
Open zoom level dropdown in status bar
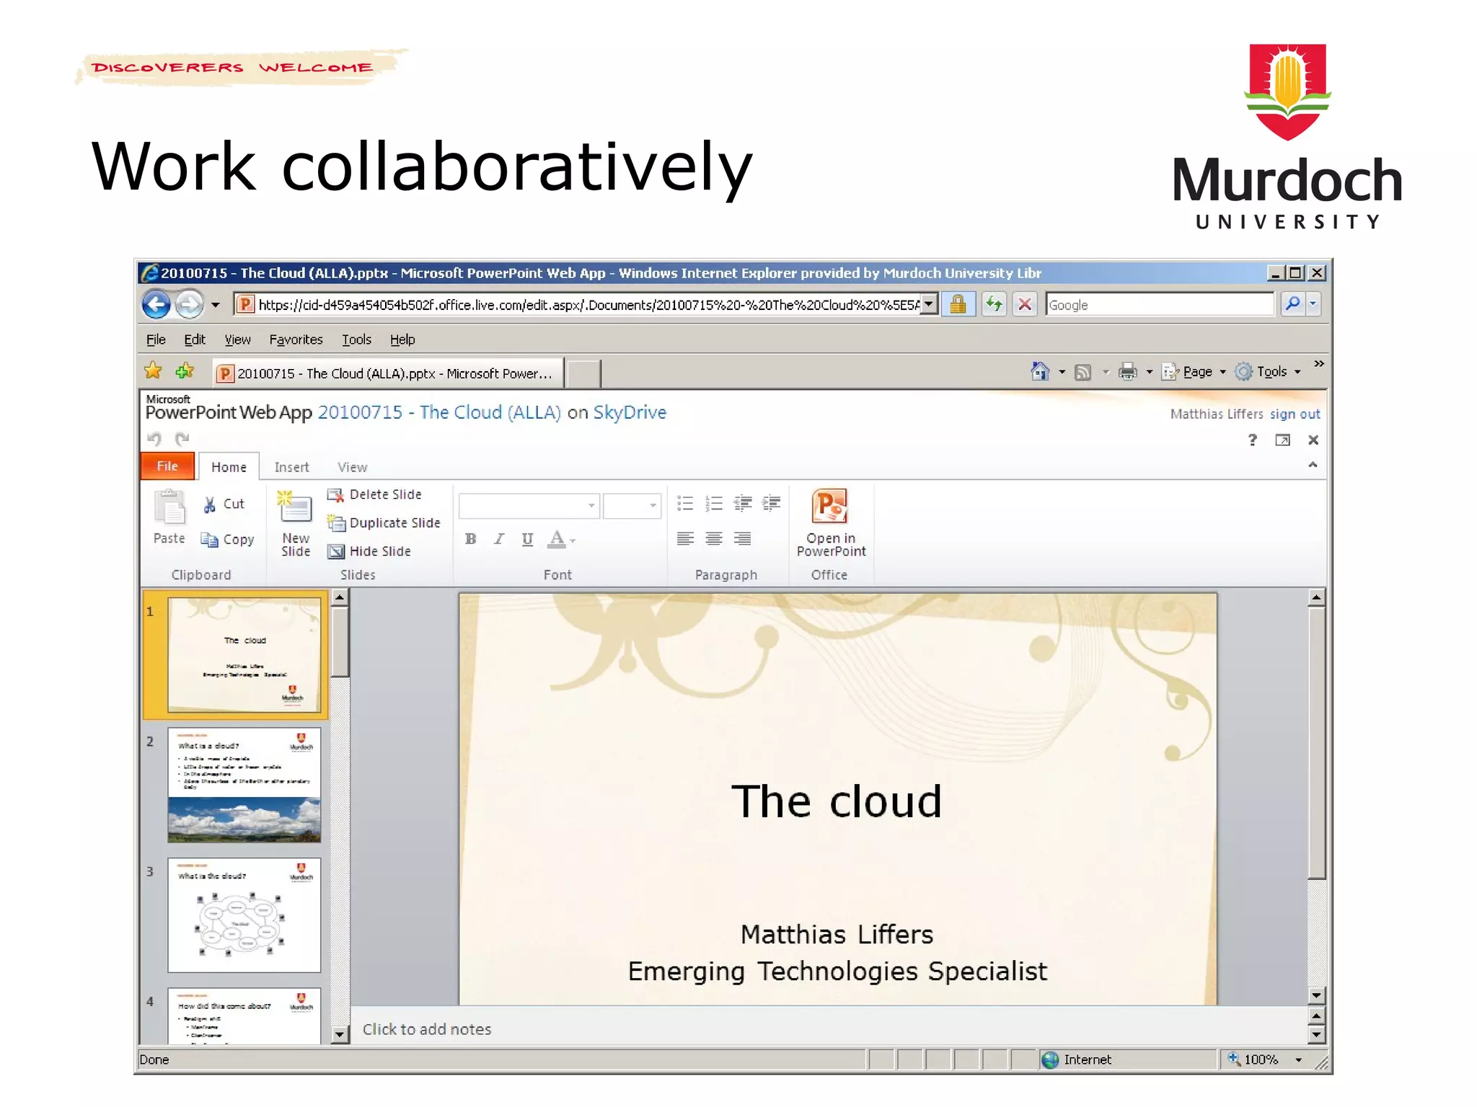(1298, 1059)
